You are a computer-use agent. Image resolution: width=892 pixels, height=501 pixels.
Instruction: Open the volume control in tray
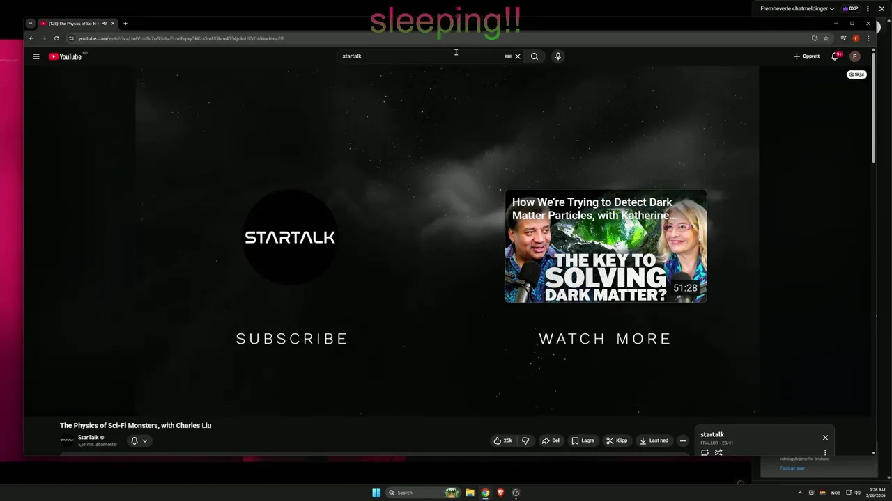pyautogui.click(x=857, y=493)
